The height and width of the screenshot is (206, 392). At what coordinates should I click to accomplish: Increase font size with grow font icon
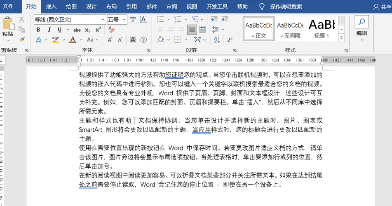click(110, 40)
